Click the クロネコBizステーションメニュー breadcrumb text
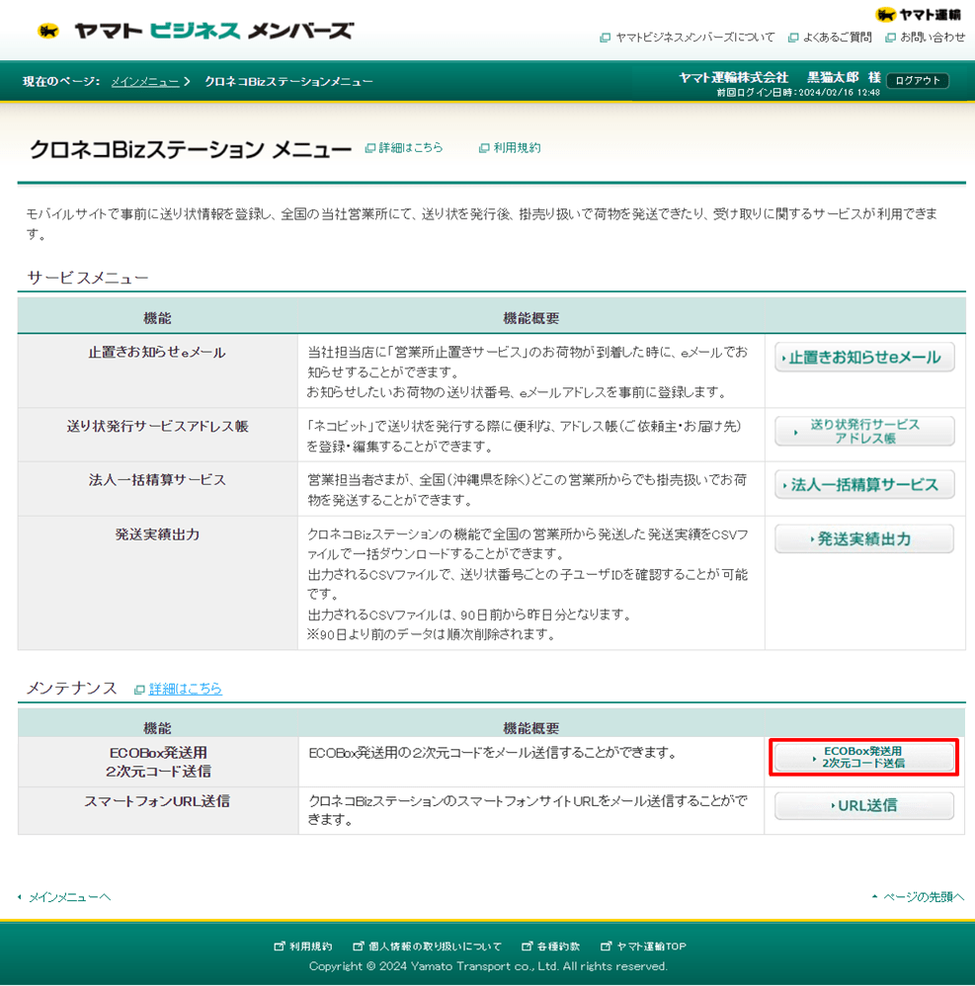Viewport: 975px width, 986px height. [x=288, y=82]
